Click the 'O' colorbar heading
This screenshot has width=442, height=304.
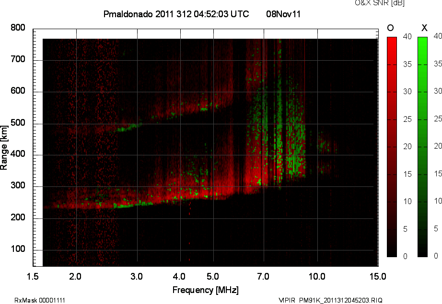click(390, 28)
